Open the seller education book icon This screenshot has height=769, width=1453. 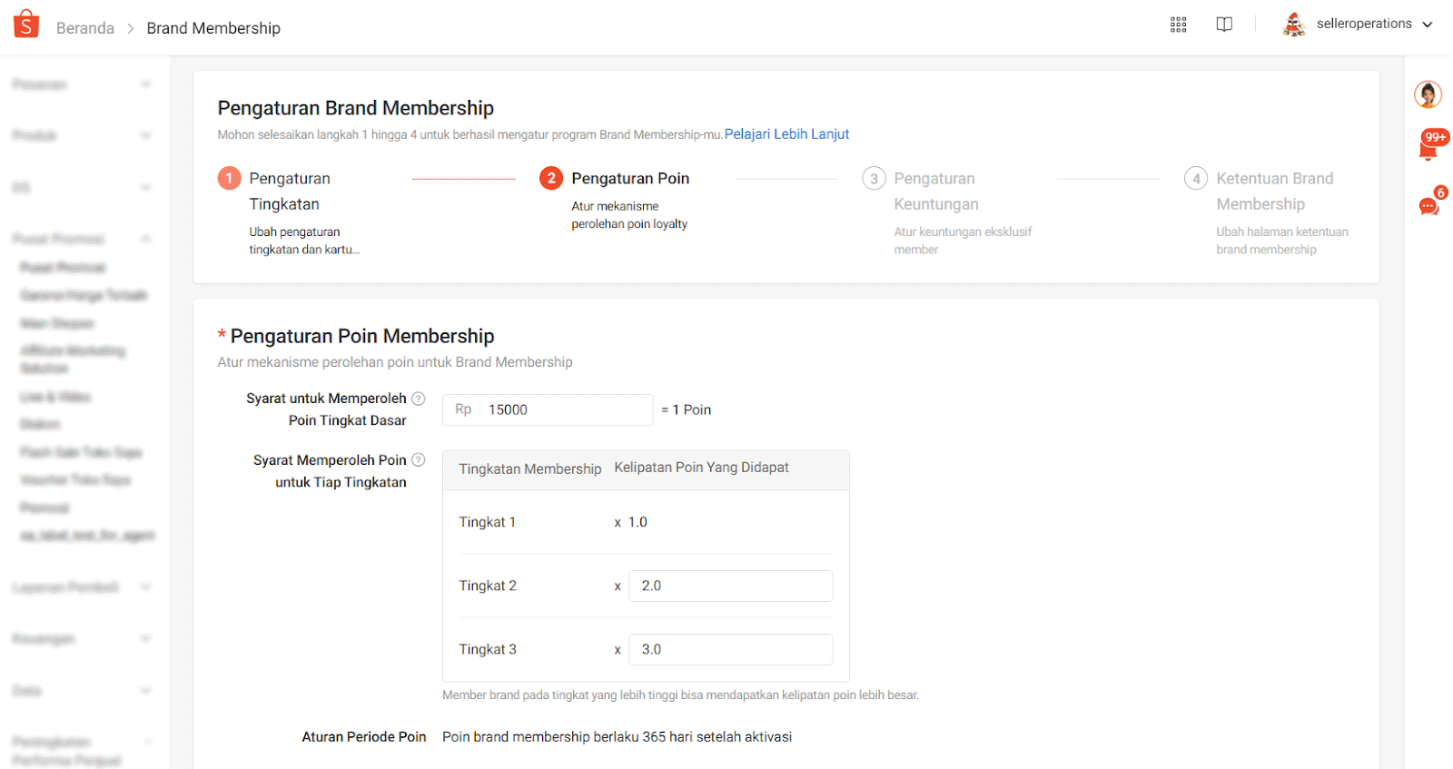click(x=1224, y=25)
